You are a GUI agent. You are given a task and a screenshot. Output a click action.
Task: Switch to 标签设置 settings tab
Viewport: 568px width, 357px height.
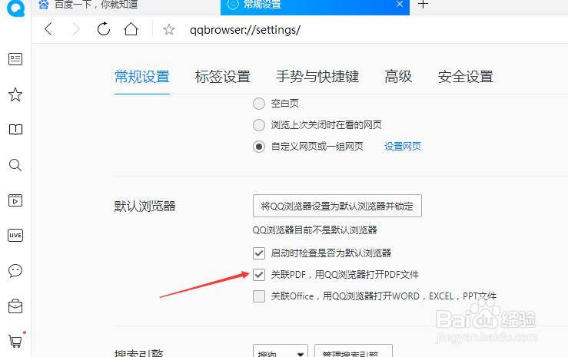pos(223,77)
